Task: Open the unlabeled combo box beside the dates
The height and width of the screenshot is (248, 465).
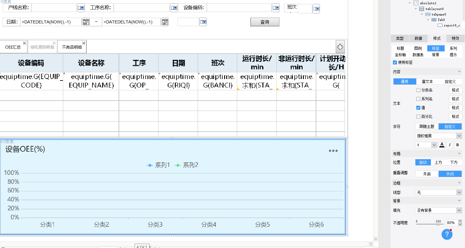Action: click(x=203, y=22)
